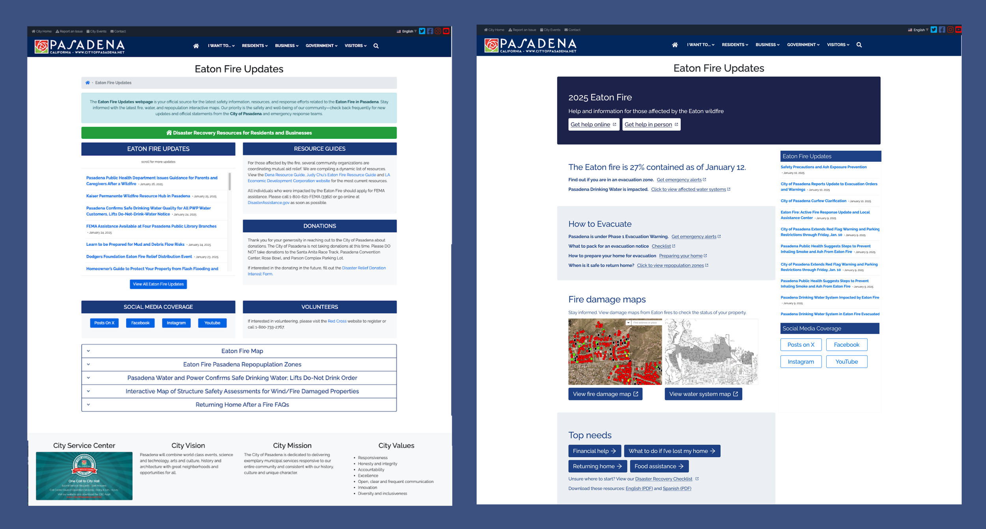Click the Facebook icon in right page header
The image size is (986, 529).
coord(942,30)
